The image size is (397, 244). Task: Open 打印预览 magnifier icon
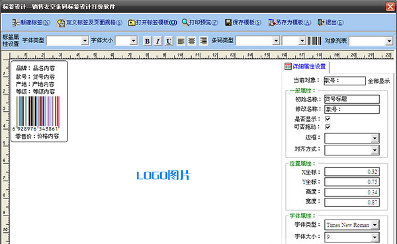tap(185, 22)
